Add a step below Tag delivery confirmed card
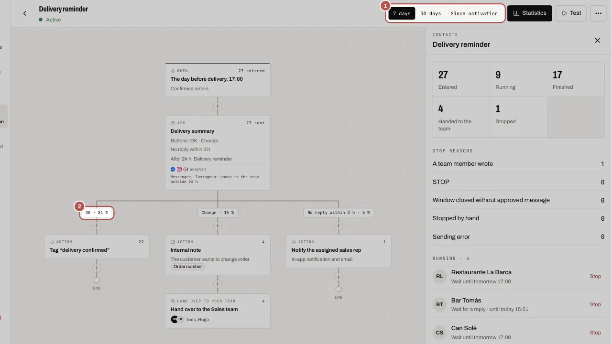Screen dimensions: 612x344 click(97, 268)
